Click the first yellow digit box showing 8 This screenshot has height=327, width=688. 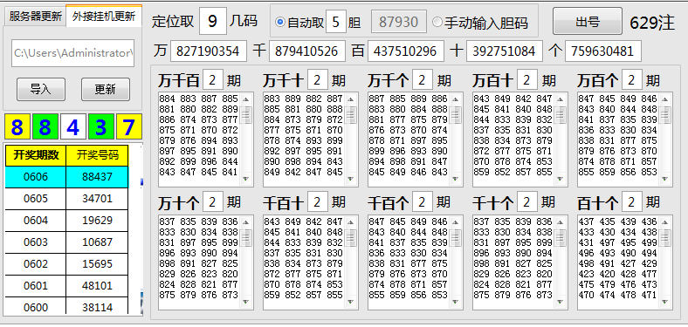17,127
